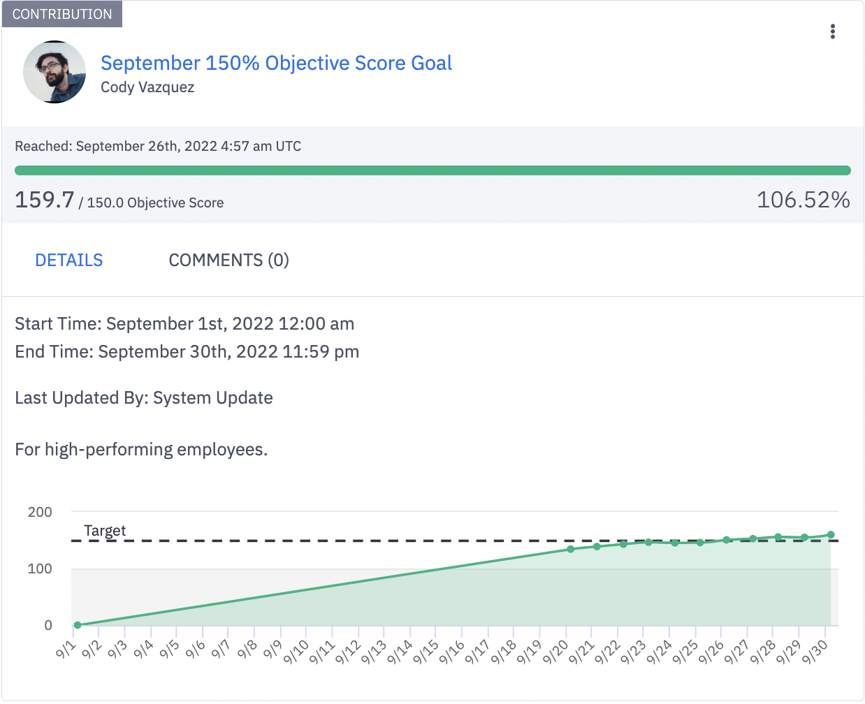The width and height of the screenshot is (865, 704).
Task: Click Cody Vazquez's profile avatar
Action: point(54,72)
